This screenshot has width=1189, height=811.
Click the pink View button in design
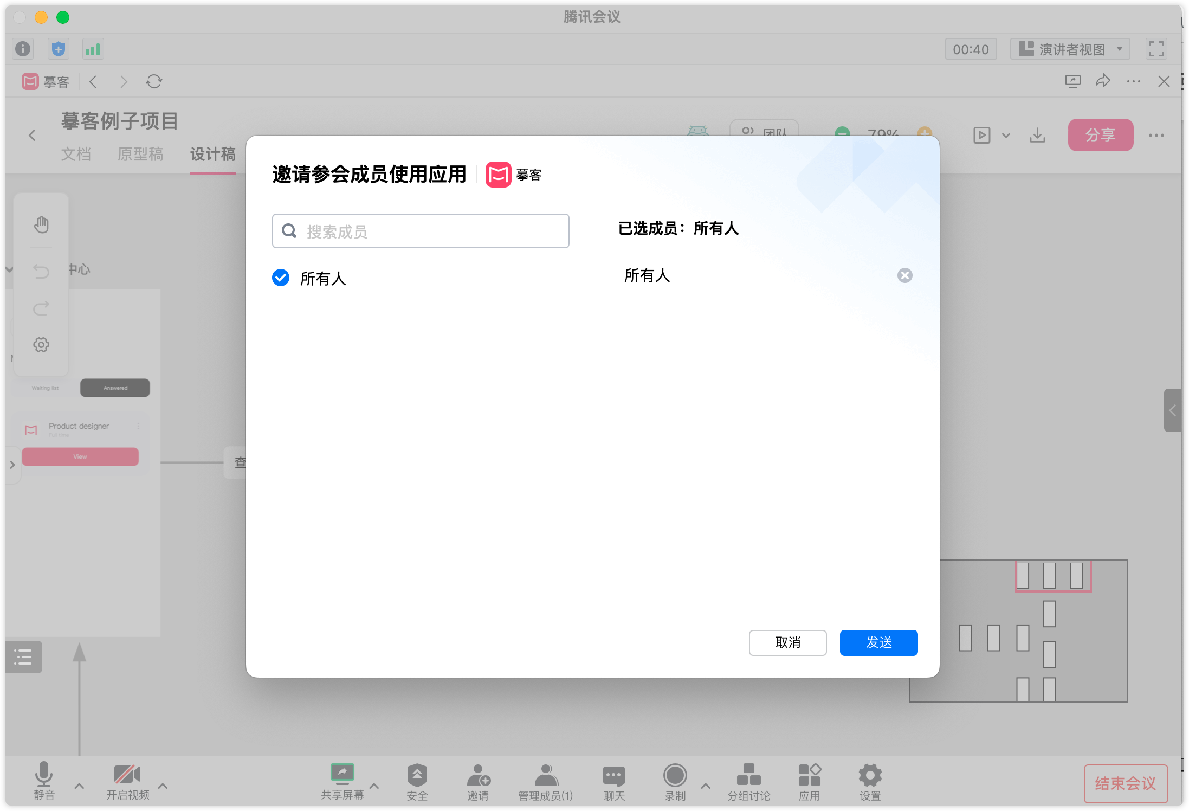[x=80, y=456]
